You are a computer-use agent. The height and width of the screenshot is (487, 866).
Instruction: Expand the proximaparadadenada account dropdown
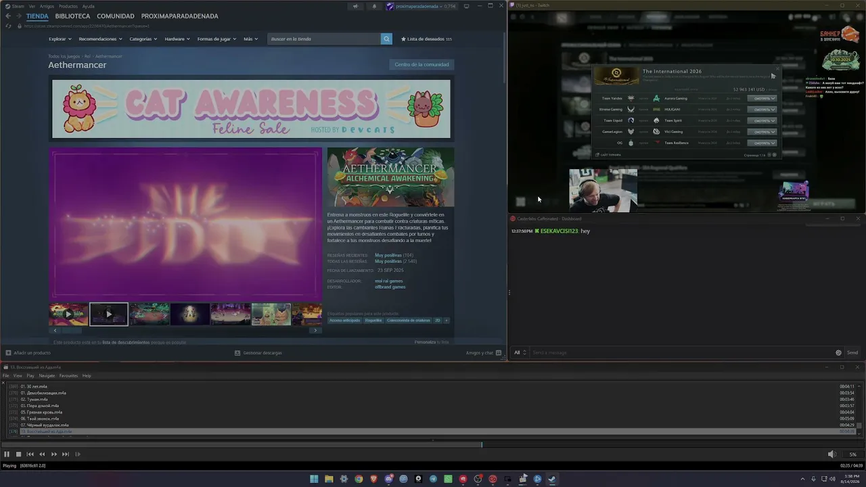pyautogui.click(x=420, y=6)
